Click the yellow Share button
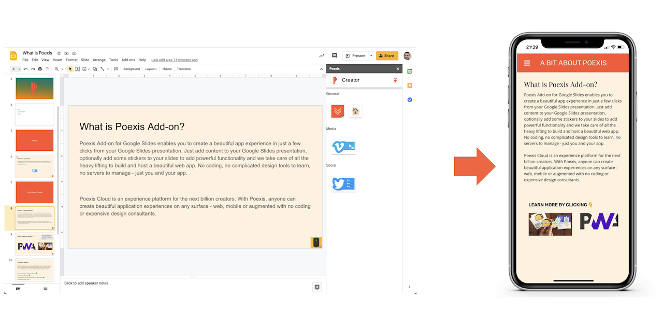 [387, 56]
